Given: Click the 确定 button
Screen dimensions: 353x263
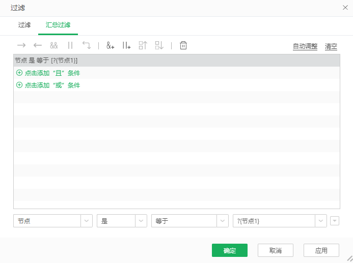Looking at the screenshot, I should (x=230, y=250).
